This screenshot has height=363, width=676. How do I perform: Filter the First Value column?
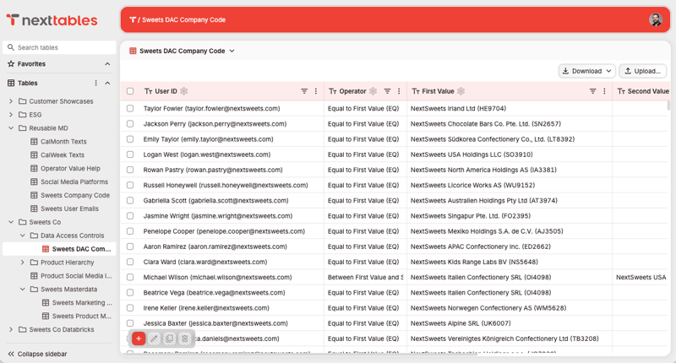593,91
